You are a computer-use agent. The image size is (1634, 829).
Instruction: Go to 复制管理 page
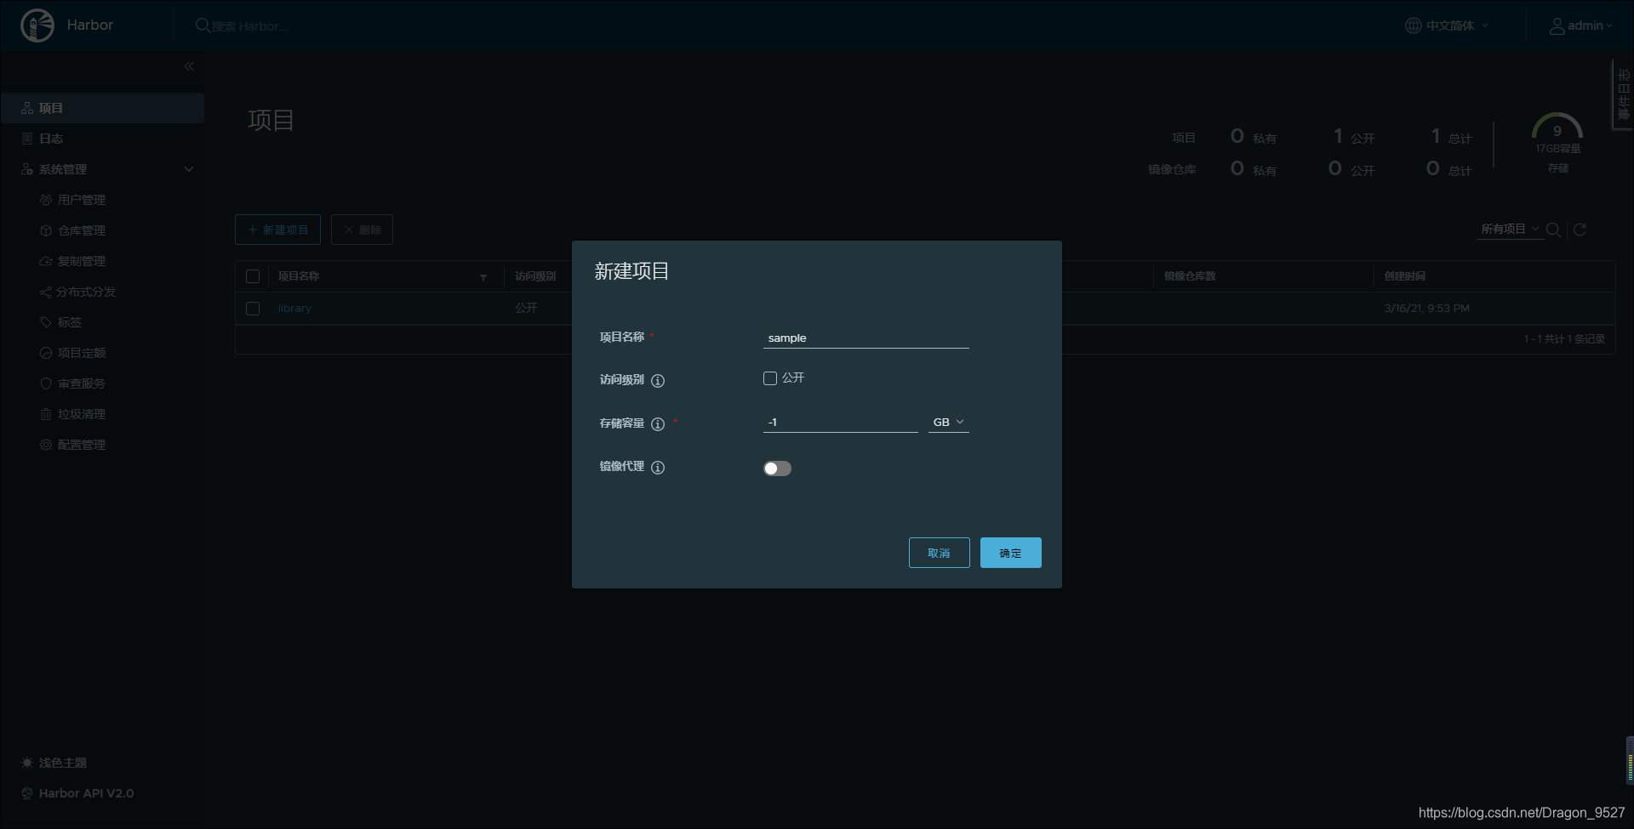coord(82,261)
